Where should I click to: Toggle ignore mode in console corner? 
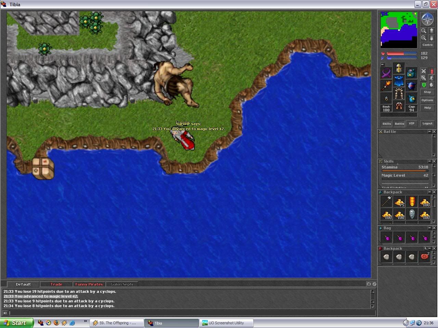click(374, 284)
